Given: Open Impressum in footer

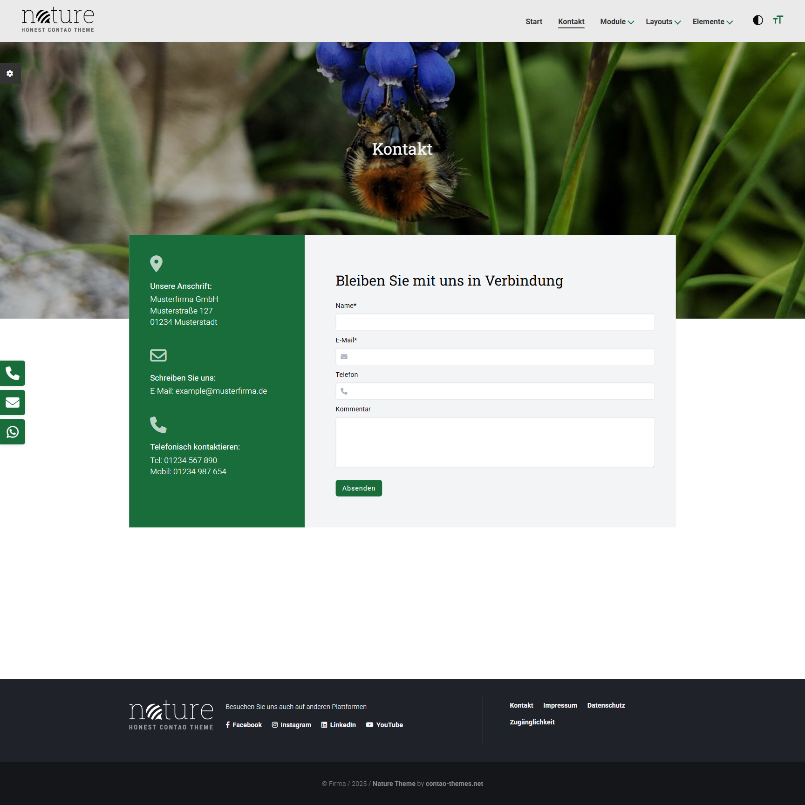Looking at the screenshot, I should (x=560, y=705).
